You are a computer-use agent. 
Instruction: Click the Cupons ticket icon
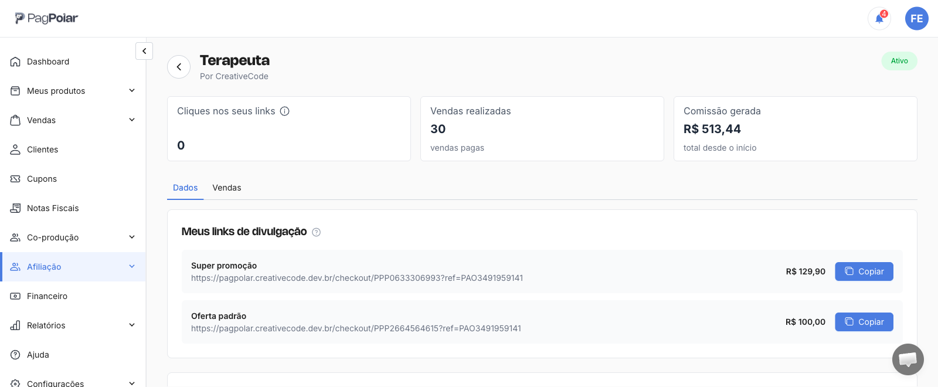(x=15, y=179)
